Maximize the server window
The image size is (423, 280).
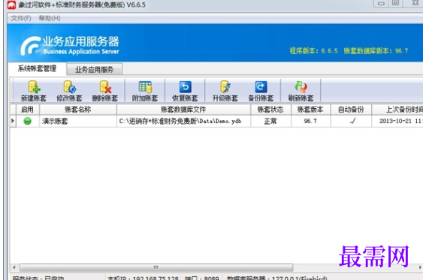point(395,3)
